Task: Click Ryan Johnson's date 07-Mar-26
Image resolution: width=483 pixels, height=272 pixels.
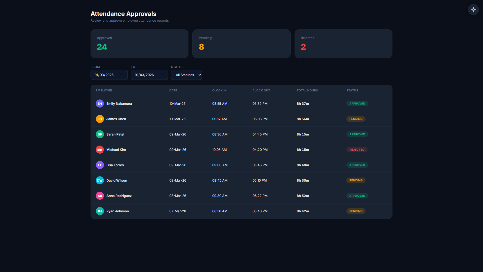Action: pos(178,211)
